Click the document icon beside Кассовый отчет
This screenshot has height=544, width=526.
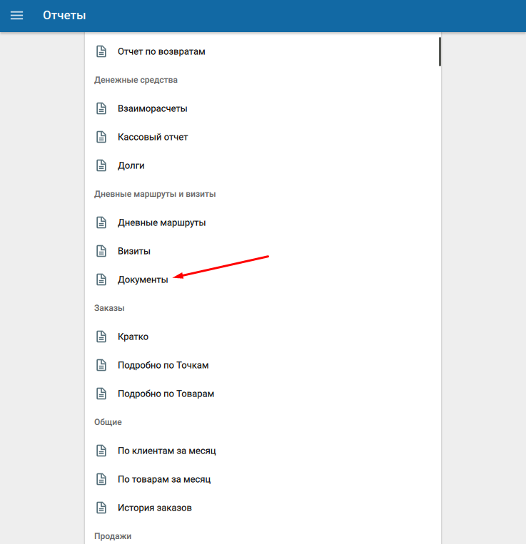click(101, 137)
